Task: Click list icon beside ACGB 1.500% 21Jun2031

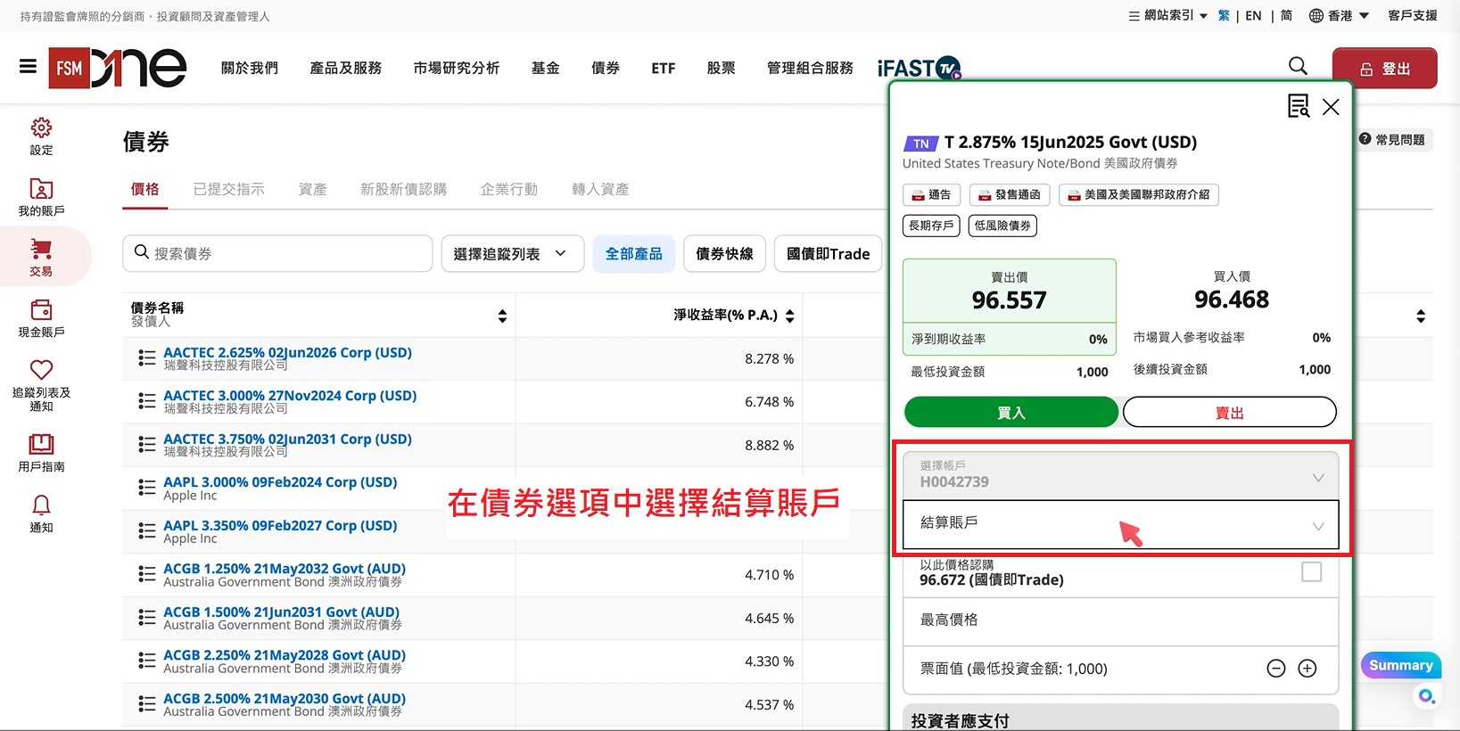Action: [147, 618]
